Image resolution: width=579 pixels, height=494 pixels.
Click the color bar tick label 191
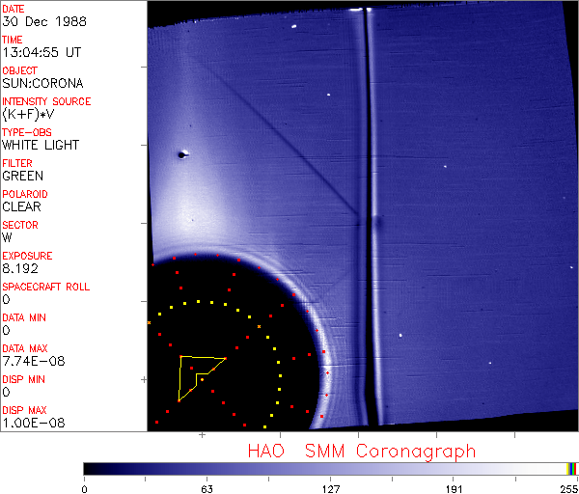pyautogui.click(x=454, y=489)
